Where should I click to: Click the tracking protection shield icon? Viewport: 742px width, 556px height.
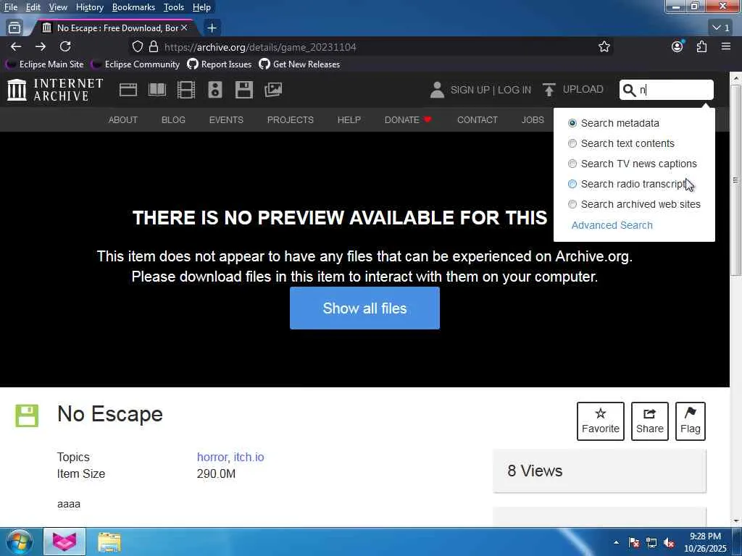(137, 46)
